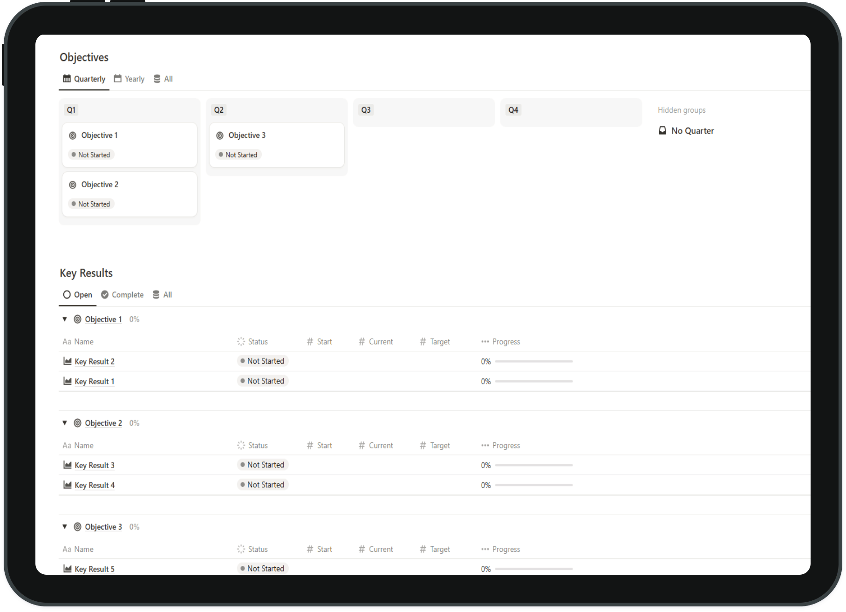846x612 pixels.
Task: Click the progress bar of Key Result 2
Action: [534, 361]
